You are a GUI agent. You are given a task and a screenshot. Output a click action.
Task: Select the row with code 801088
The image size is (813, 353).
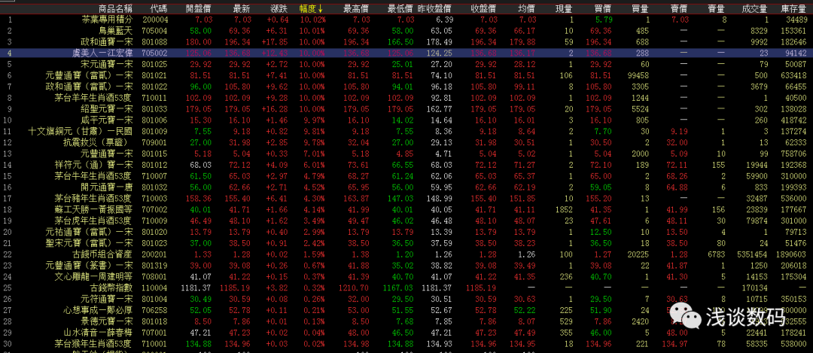coord(406,41)
